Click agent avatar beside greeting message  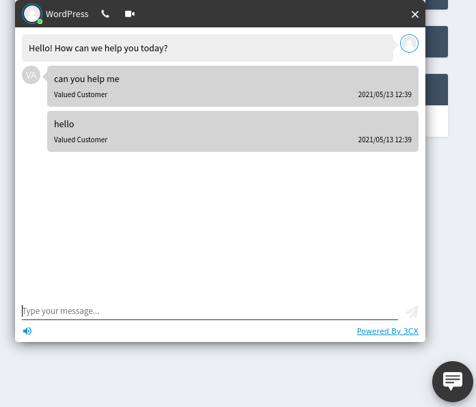click(x=409, y=44)
